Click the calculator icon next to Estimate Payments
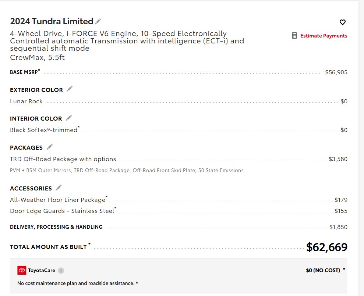Viewport: 364px width, 296px height. [294, 36]
